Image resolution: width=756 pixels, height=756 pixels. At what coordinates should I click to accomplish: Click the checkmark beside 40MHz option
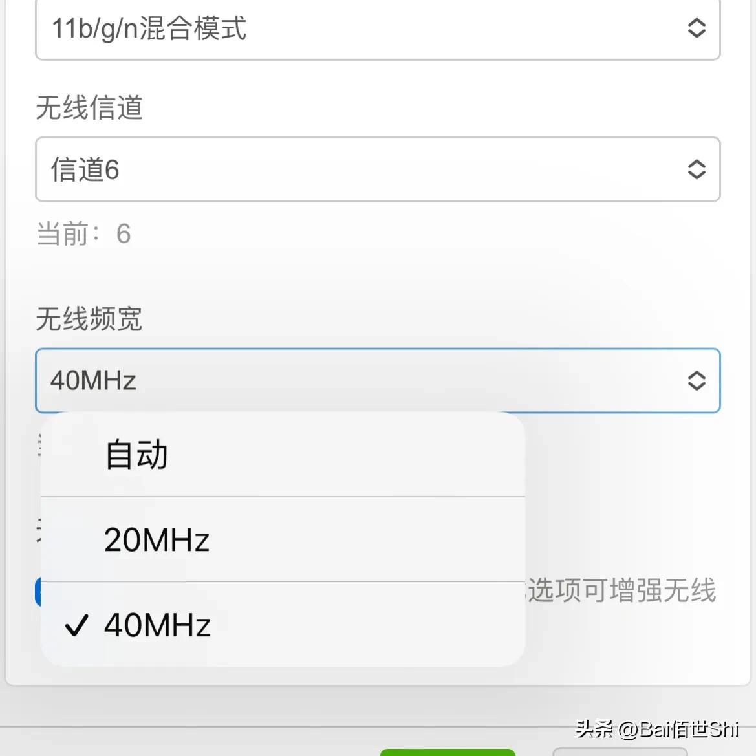(76, 624)
